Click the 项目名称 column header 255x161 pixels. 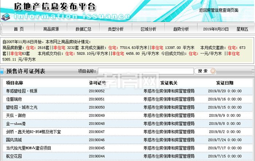(x=15, y=83)
